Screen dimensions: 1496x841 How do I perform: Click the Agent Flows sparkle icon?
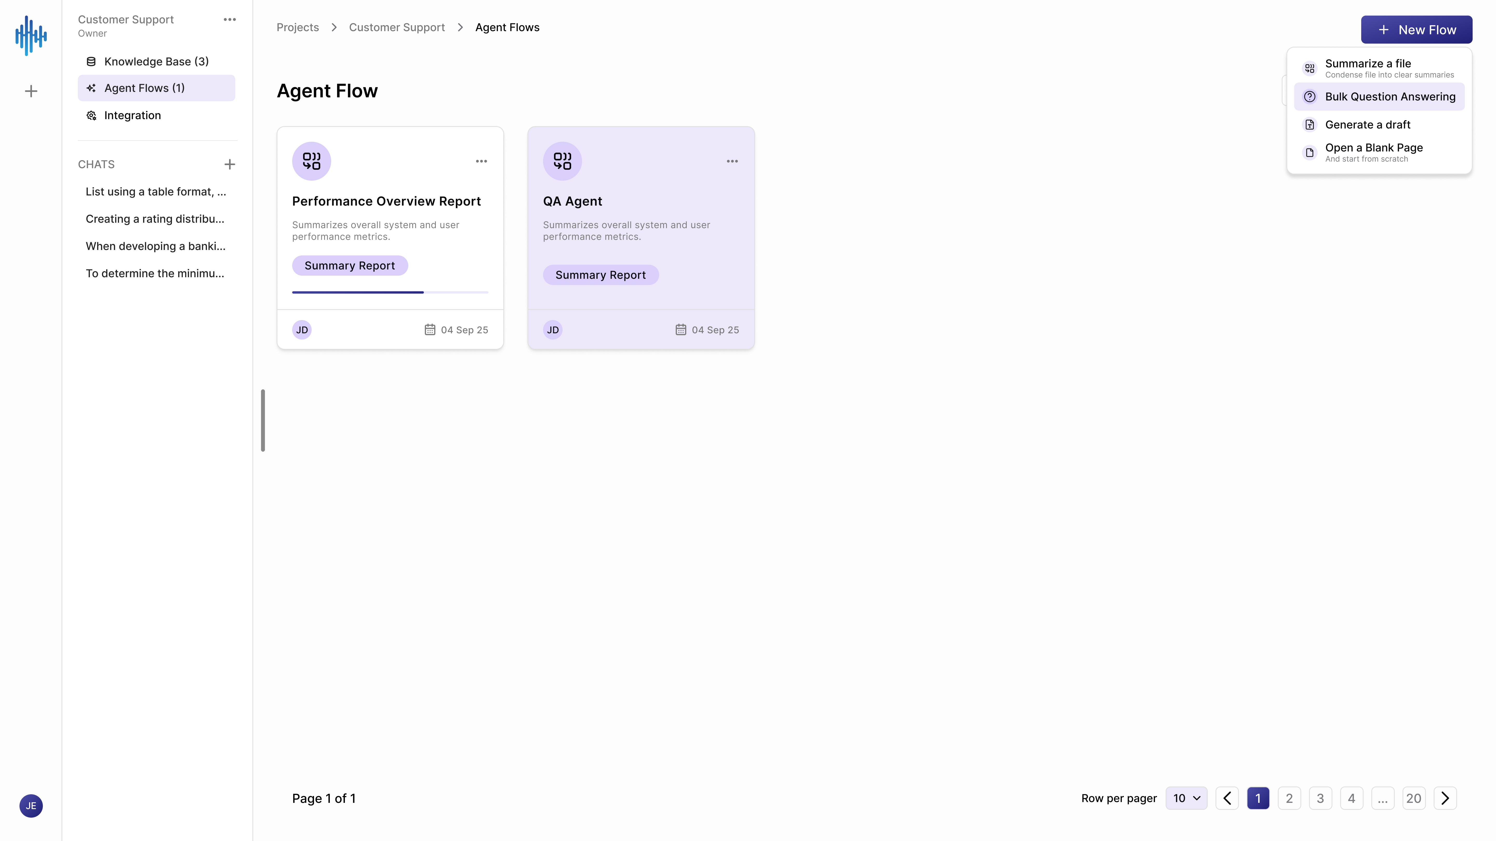coord(91,88)
